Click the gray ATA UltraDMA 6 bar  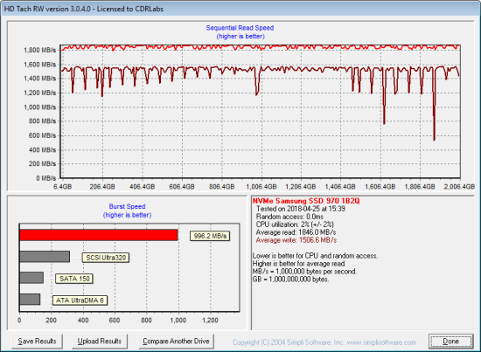pyautogui.click(x=30, y=299)
